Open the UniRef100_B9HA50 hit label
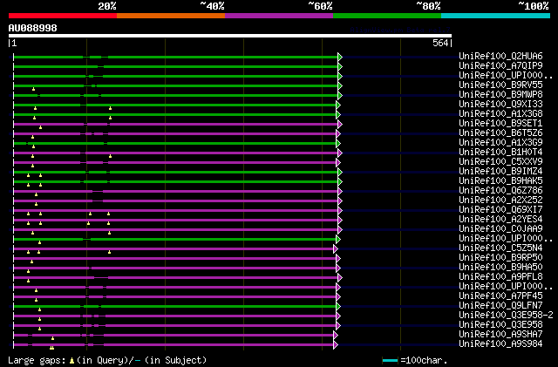 (500, 268)
